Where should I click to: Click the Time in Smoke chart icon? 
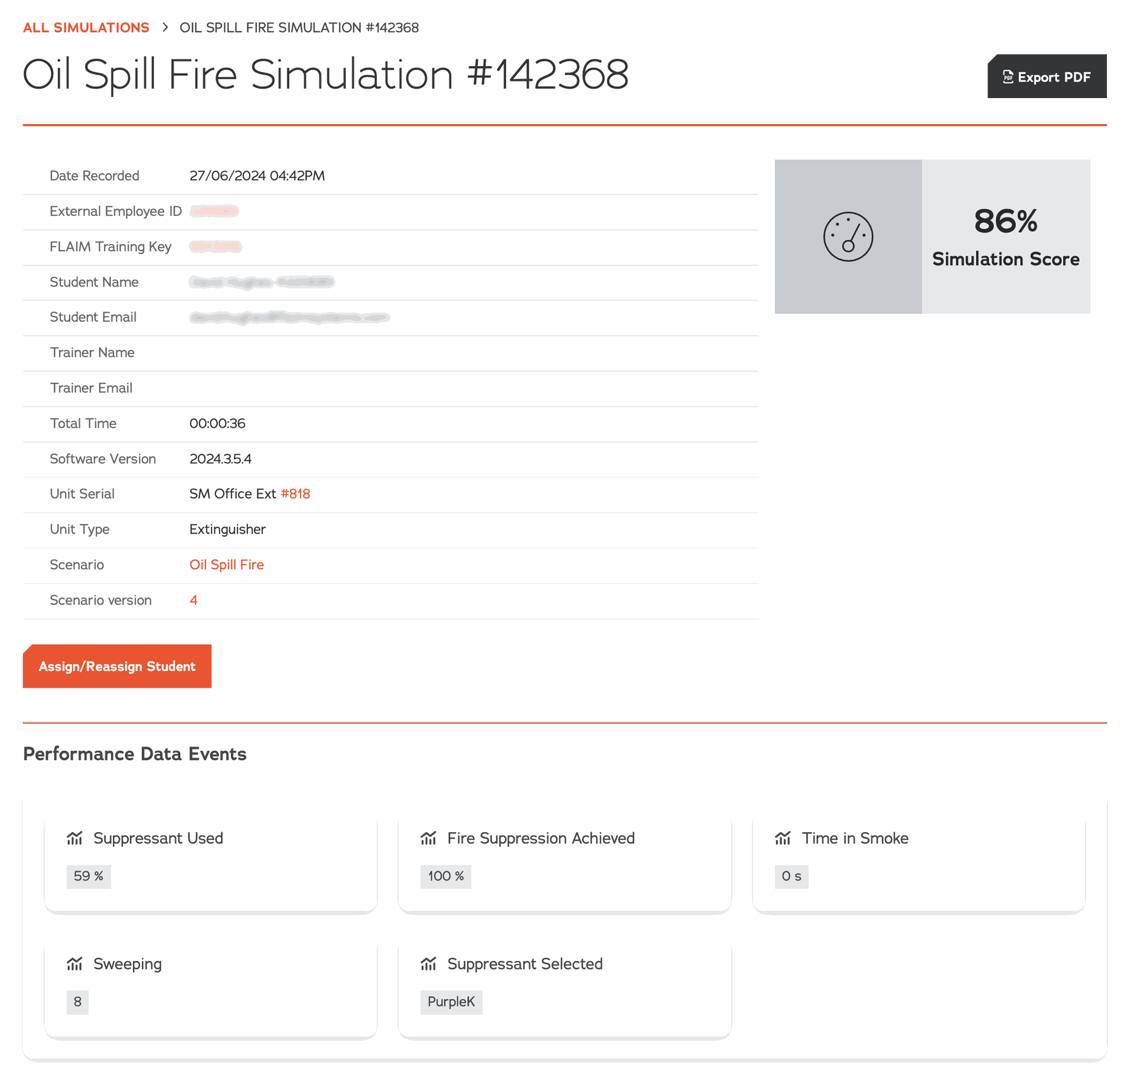coord(783,838)
